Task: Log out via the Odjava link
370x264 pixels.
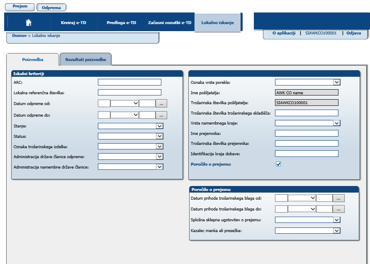Action: coord(353,33)
